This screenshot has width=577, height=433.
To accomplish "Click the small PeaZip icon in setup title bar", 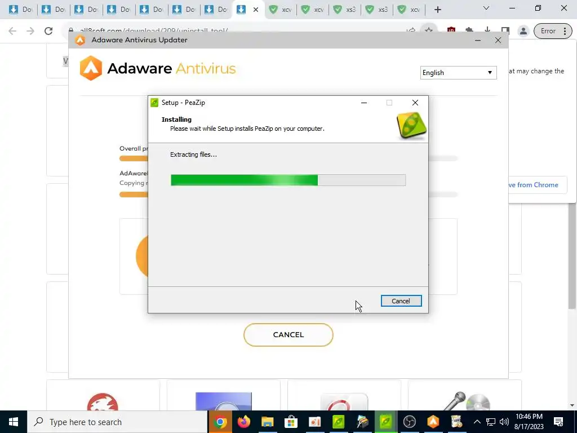I will (154, 103).
